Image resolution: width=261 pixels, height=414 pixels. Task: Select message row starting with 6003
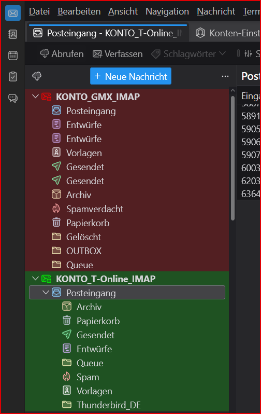coord(249,168)
